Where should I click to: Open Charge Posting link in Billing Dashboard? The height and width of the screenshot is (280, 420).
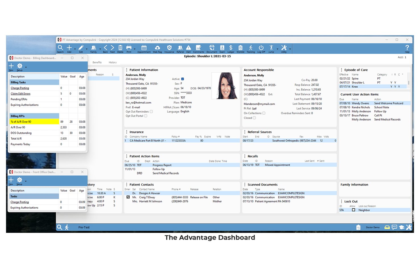point(20,88)
